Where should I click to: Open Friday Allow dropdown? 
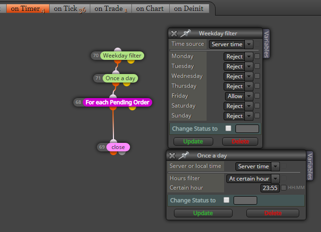coord(239,96)
